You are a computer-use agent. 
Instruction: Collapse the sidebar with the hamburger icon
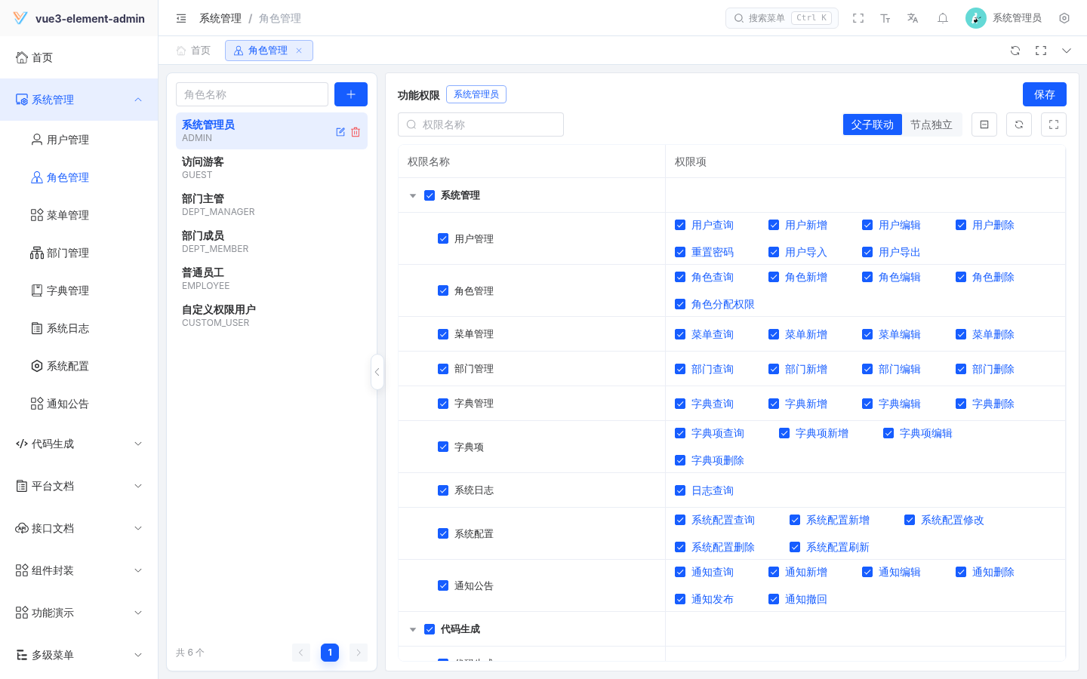tap(181, 18)
